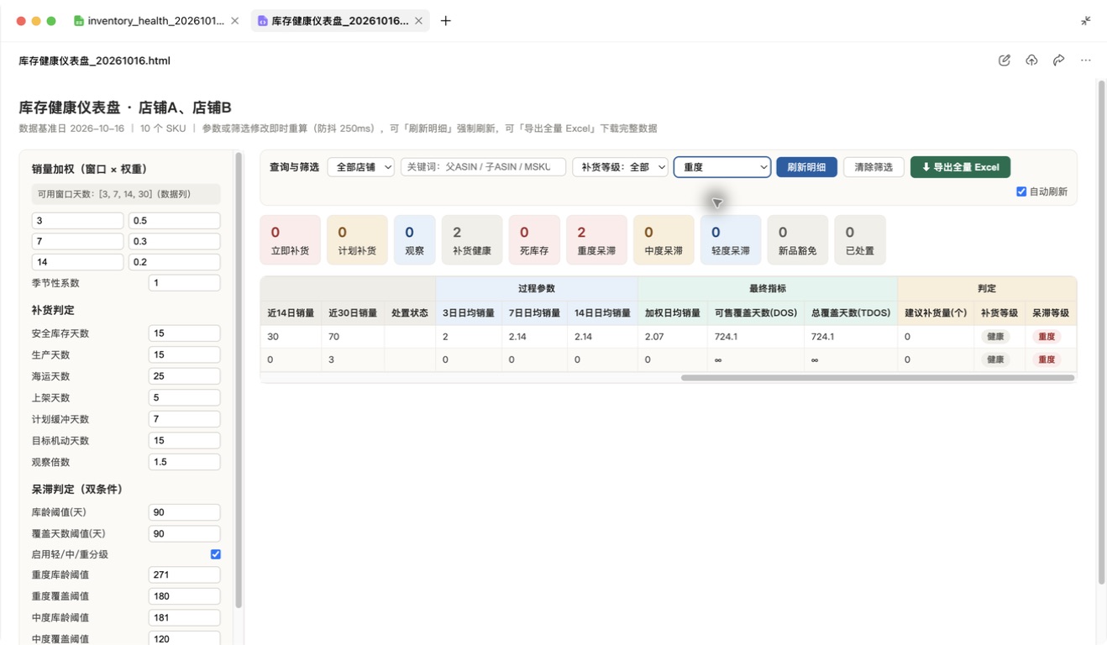Image resolution: width=1107 pixels, height=645 pixels.
Task: Click the parameter panel's vertical scrollbar
Action: pyautogui.click(x=239, y=380)
